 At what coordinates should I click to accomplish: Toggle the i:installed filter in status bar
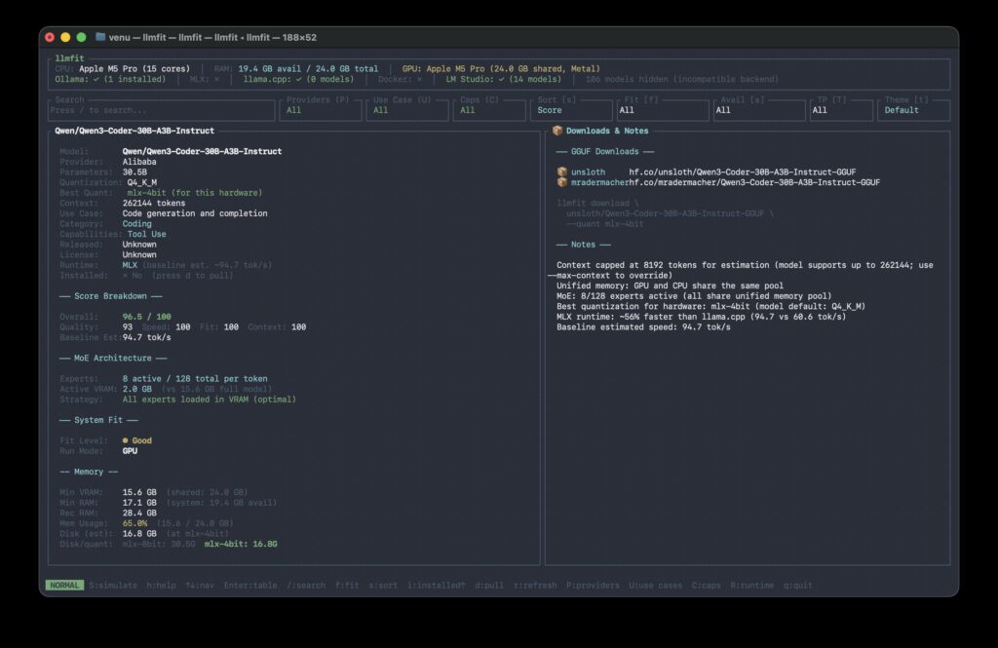pyautogui.click(x=437, y=586)
